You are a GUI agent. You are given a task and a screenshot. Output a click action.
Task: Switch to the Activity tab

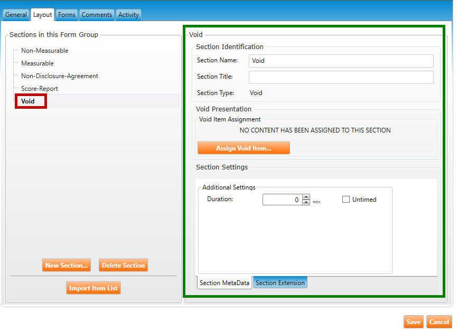128,15
